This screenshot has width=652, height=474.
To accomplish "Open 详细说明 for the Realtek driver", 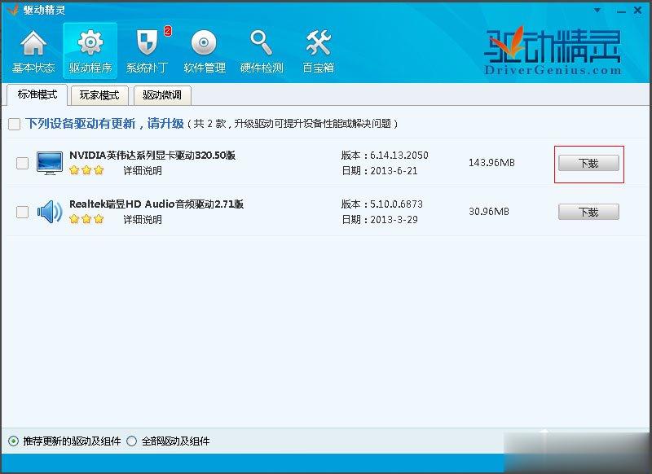I will (x=143, y=219).
